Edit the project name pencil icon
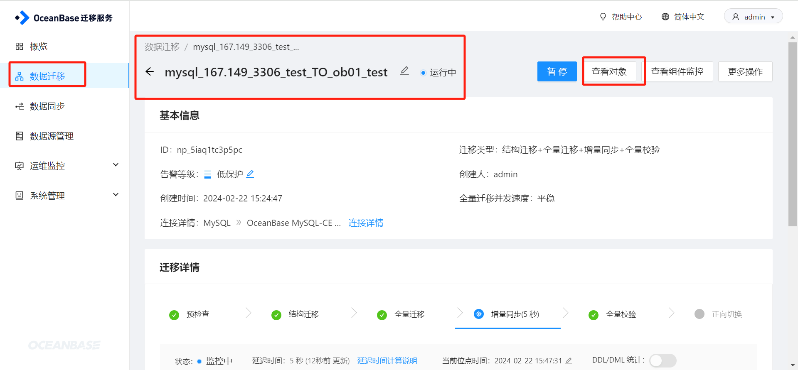This screenshot has width=798, height=370. pyautogui.click(x=404, y=71)
